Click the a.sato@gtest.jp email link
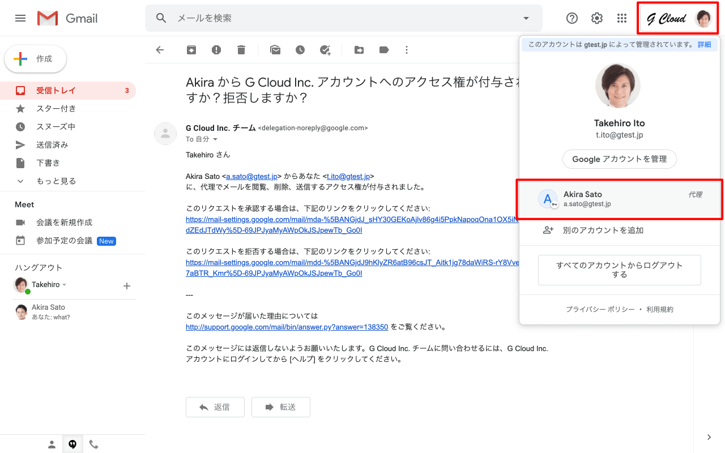The image size is (725, 453). [251, 176]
